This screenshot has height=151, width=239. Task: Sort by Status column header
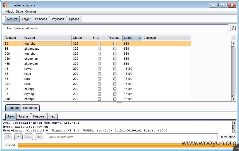[81, 38]
